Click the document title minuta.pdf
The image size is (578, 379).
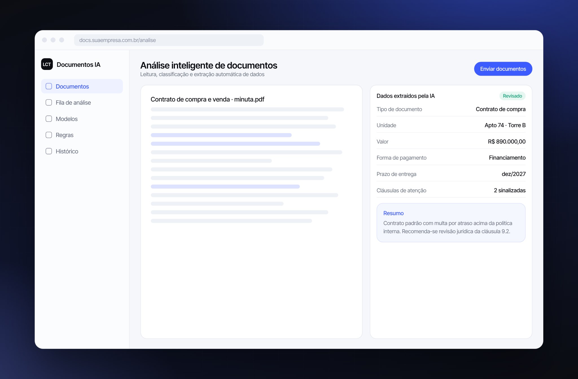click(207, 99)
